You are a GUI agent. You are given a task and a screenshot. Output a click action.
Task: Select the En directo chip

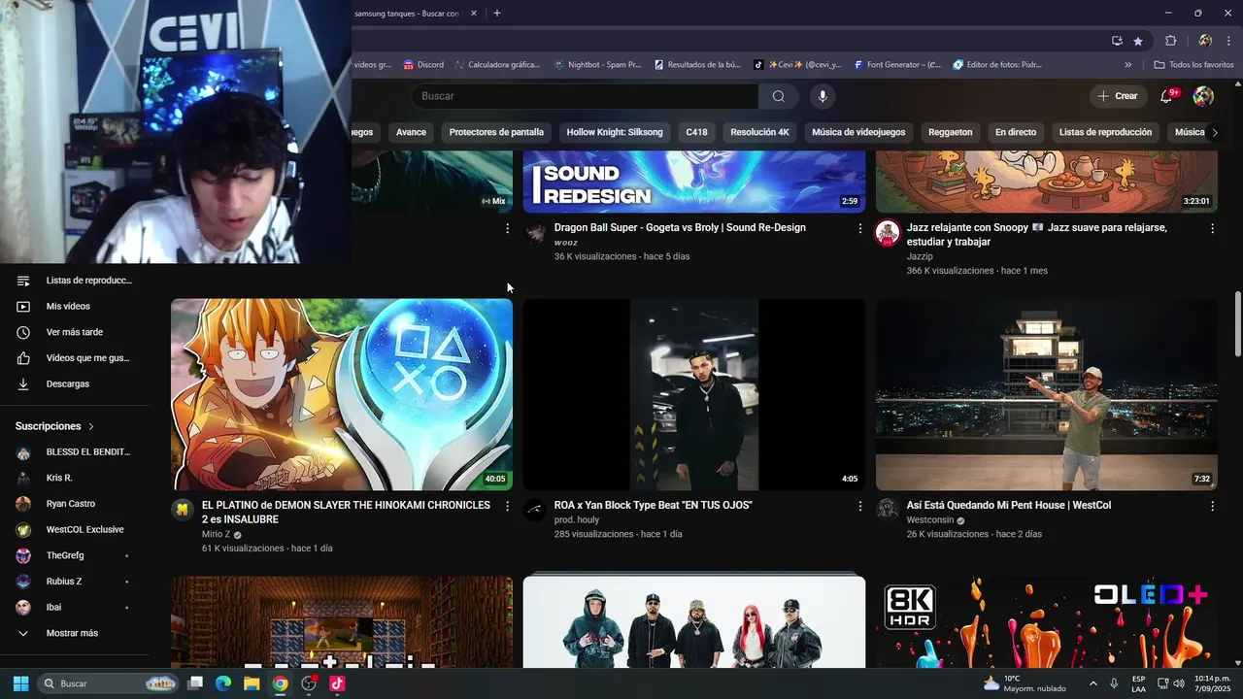pos(1016,132)
